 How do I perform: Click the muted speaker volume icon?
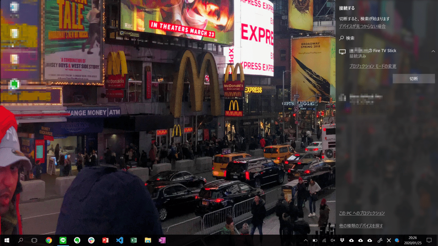click(333, 240)
